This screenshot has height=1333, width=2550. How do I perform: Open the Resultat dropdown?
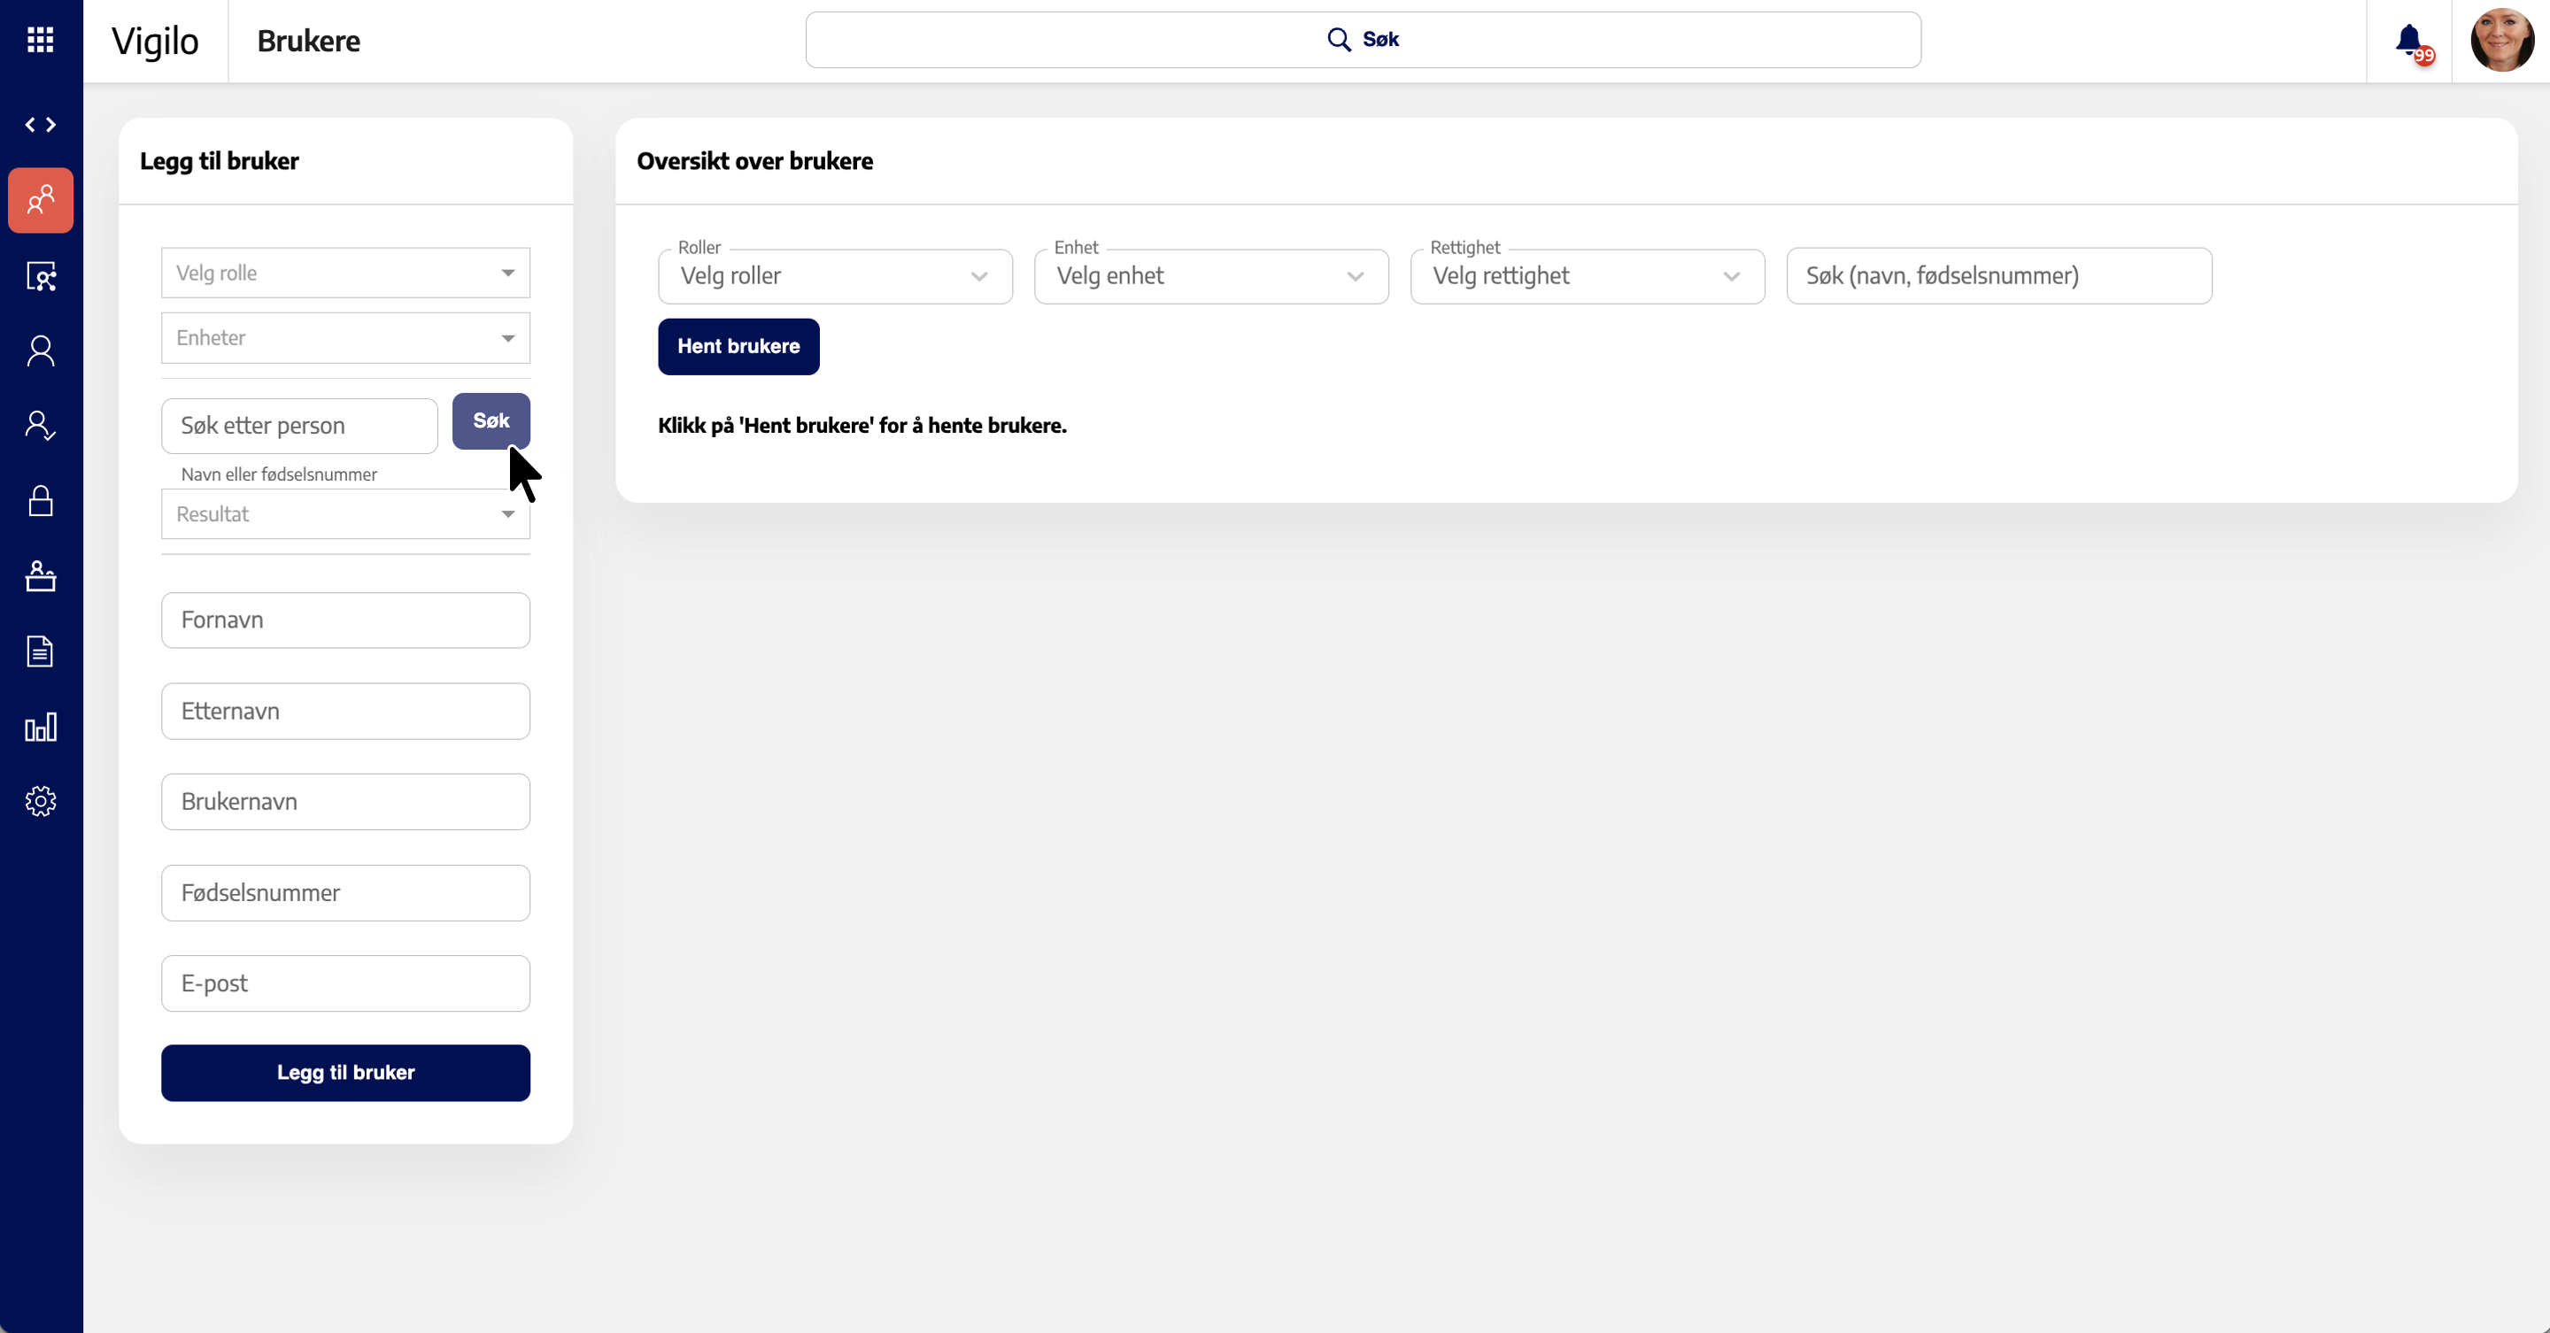coord(345,514)
